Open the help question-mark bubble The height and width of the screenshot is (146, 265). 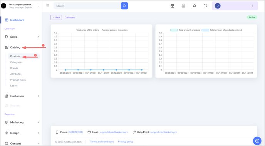(257, 141)
